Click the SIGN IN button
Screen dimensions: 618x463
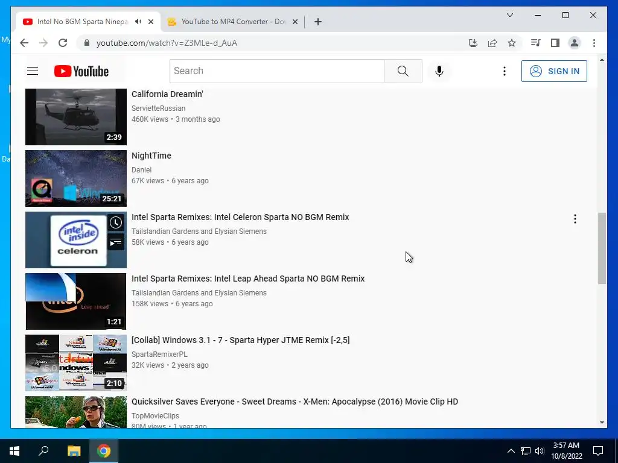554,71
